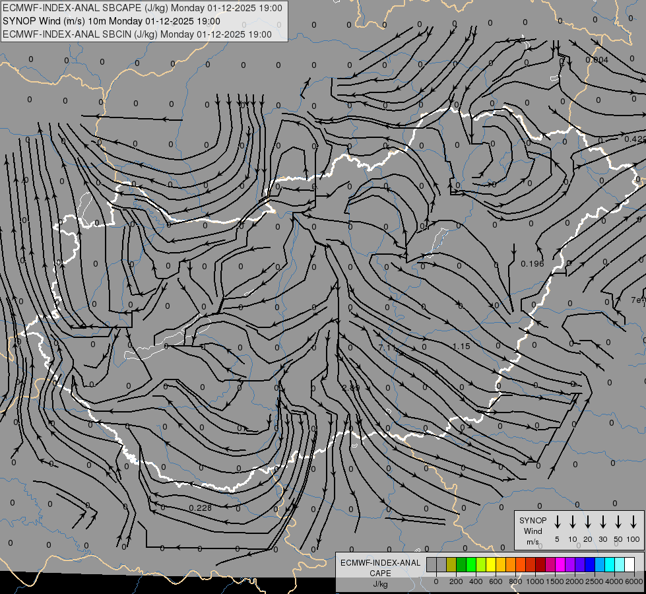Select the ECMWF-INDEX-ANAL SBCAPE header line

point(143,8)
